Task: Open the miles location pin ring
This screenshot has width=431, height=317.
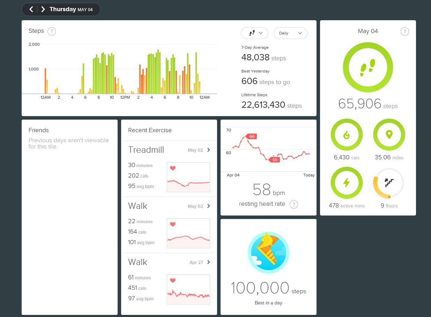Action: [x=389, y=135]
